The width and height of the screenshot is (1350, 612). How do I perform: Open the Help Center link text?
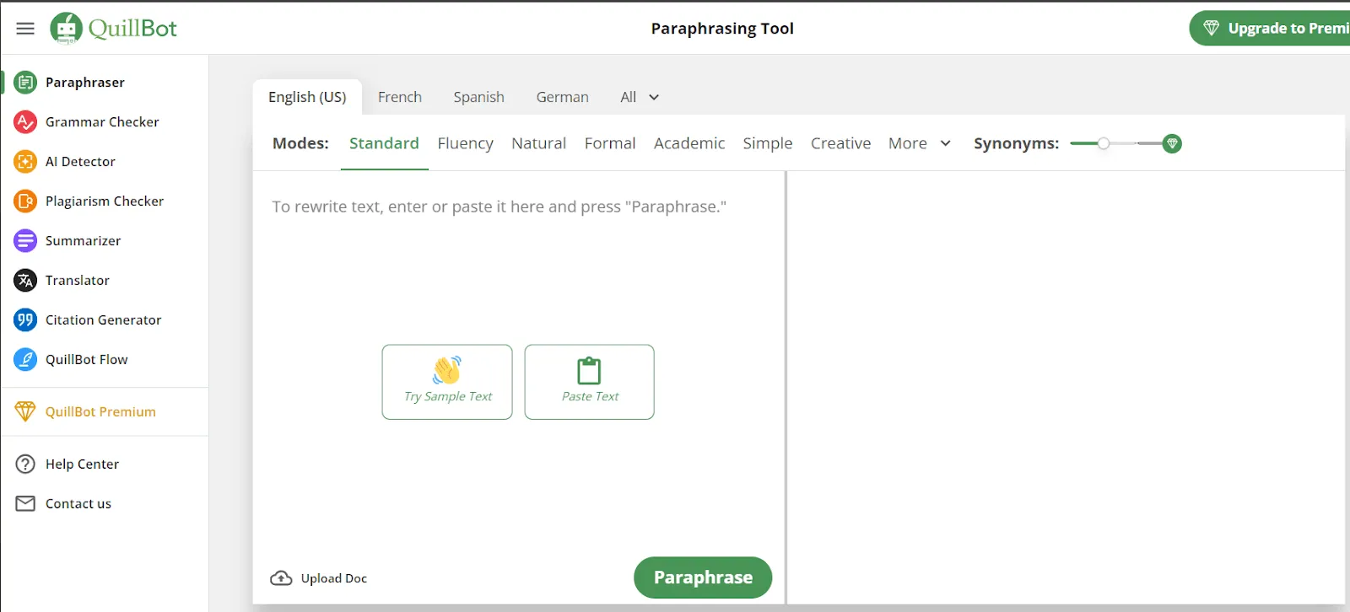pos(82,464)
